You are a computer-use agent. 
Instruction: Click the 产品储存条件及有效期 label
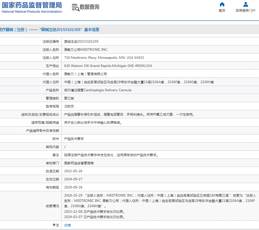tap(42, 131)
